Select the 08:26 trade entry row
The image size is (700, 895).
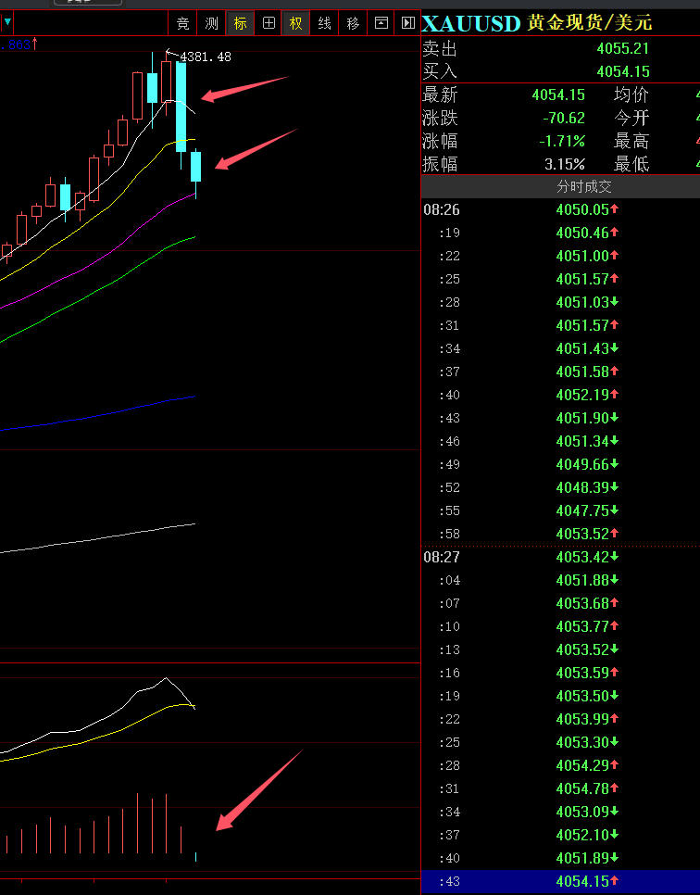pos(560,209)
